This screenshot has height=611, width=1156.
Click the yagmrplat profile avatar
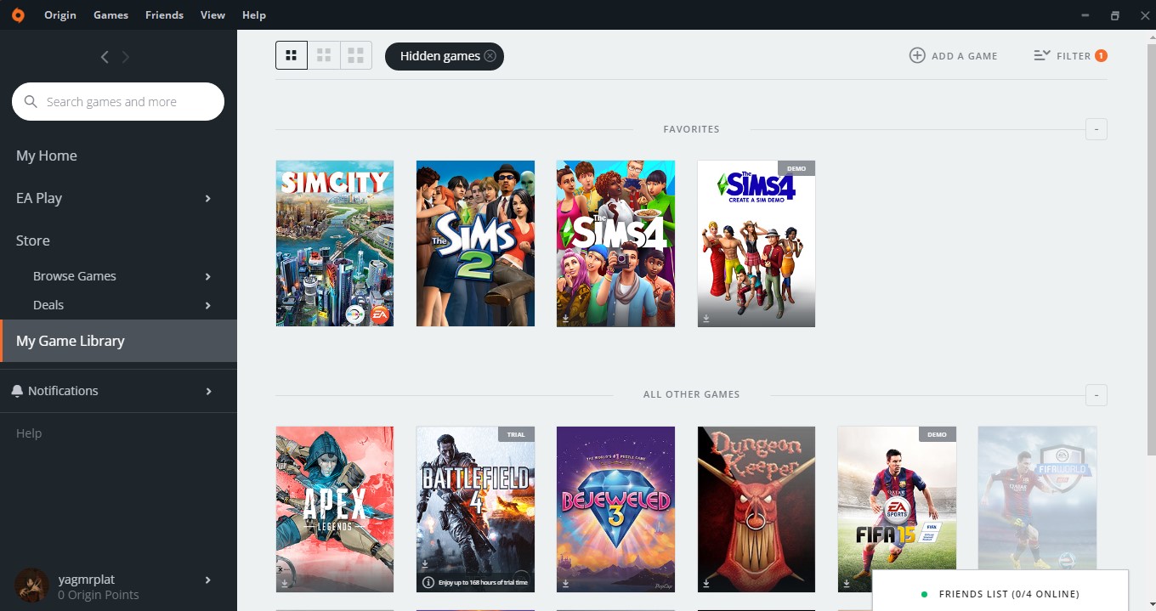pyautogui.click(x=32, y=586)
